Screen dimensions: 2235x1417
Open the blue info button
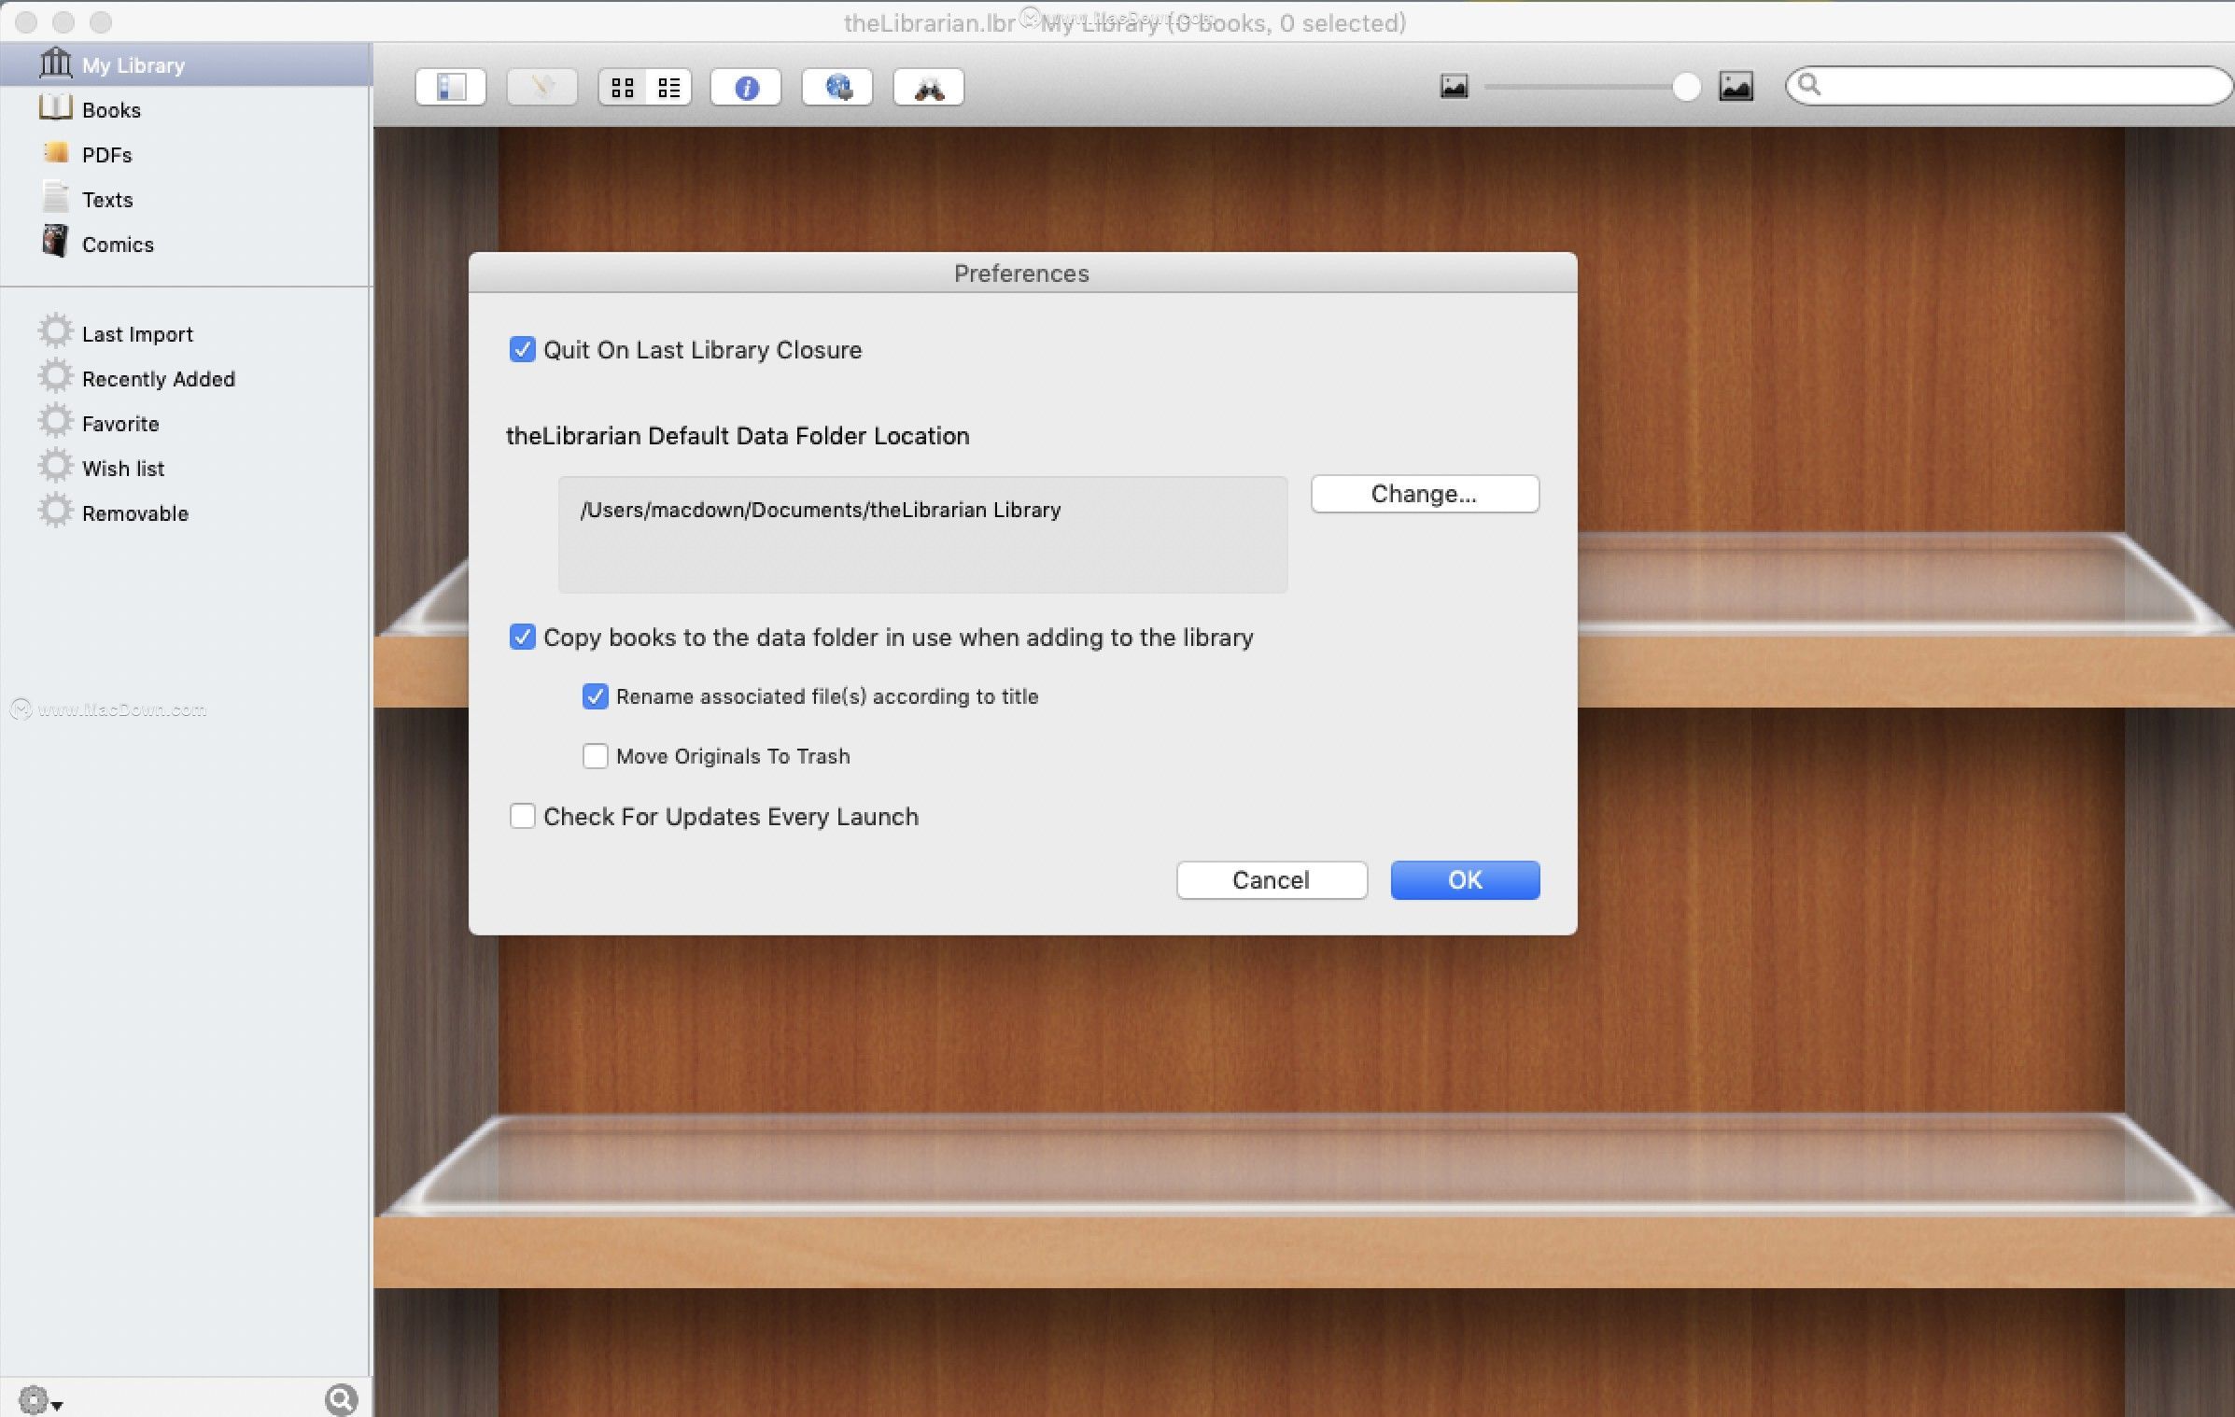[x=745, y=88]
